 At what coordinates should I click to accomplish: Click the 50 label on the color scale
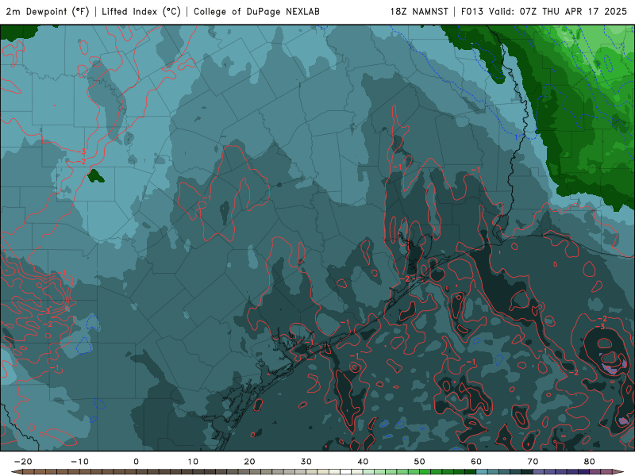[420, 462]
